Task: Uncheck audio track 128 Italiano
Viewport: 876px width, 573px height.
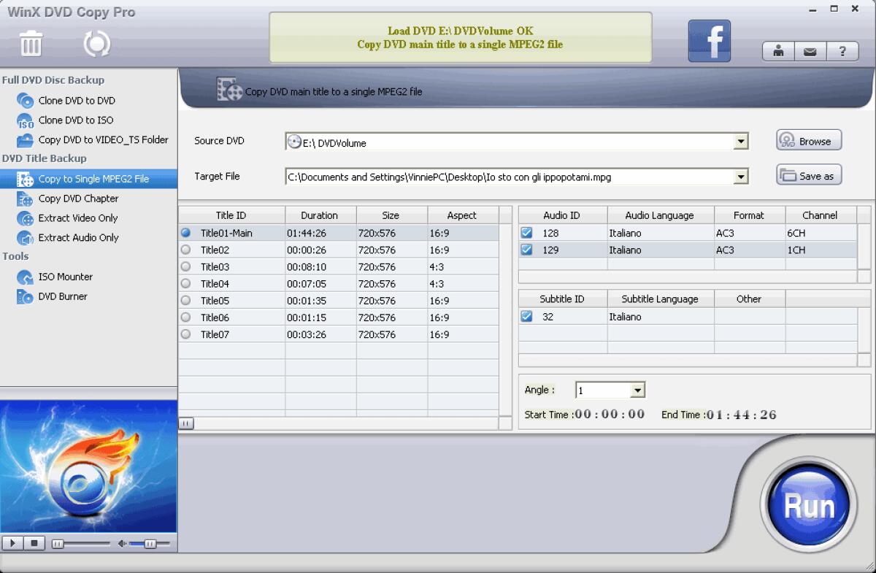Action: pos(528,232)
